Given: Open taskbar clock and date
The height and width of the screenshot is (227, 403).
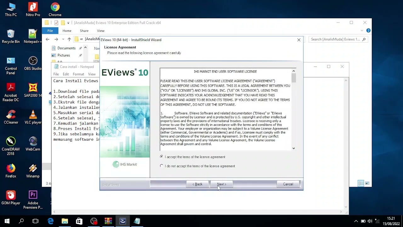Looking at the screenshot, I should coord(391,221).
